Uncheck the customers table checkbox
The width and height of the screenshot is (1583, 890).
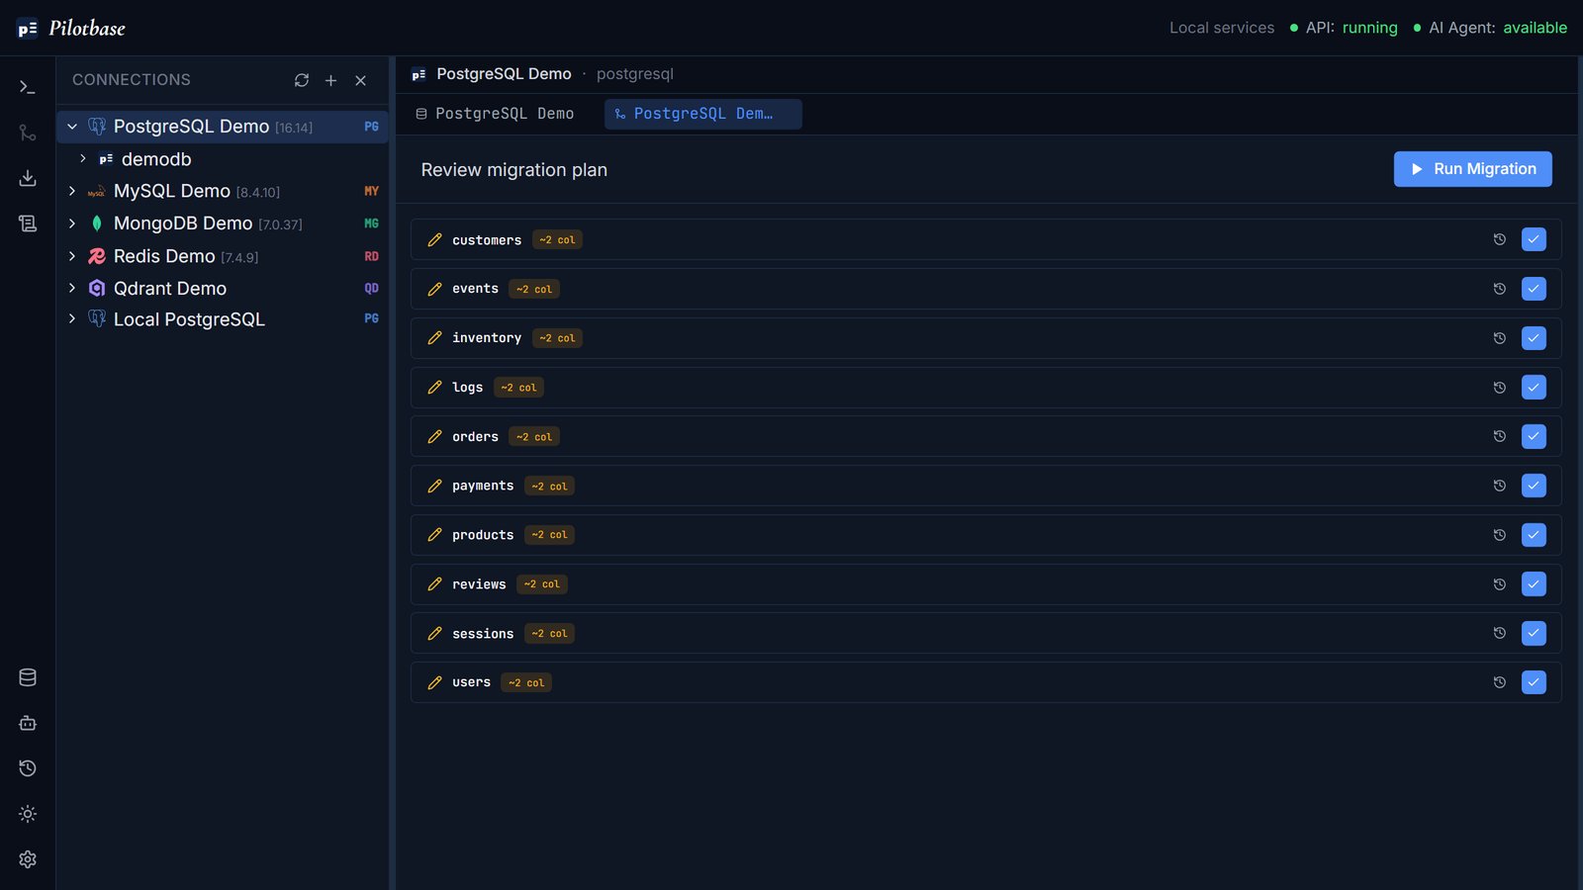1534,239
